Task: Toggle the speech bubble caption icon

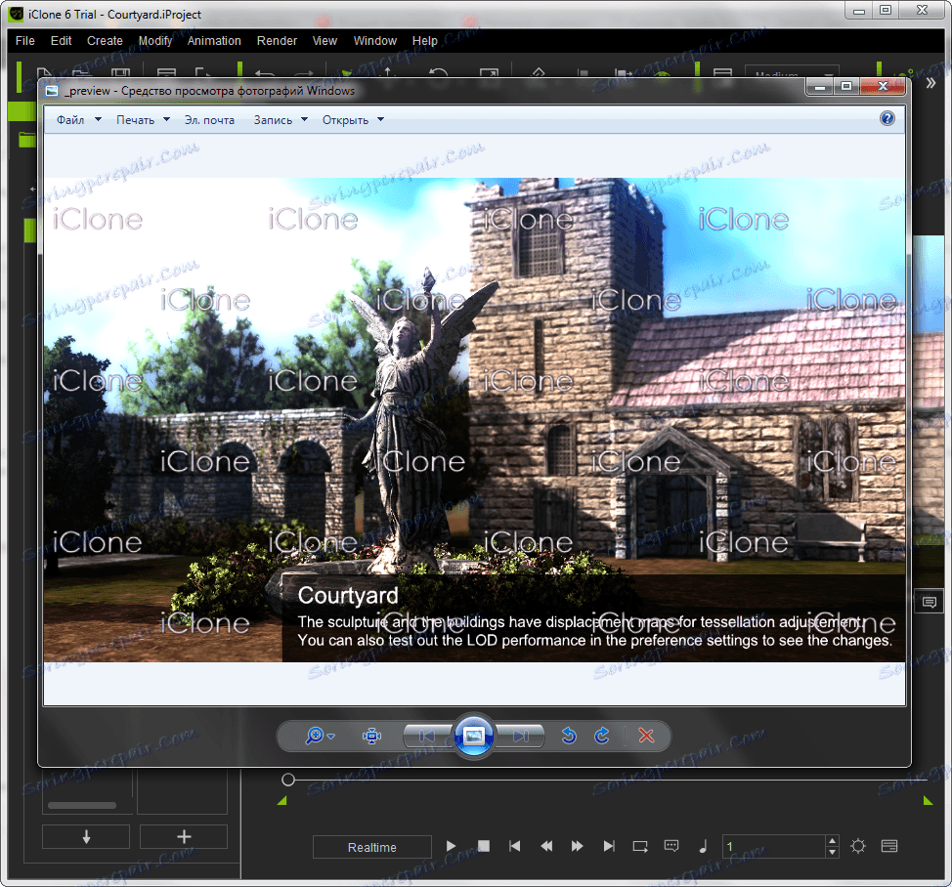Action: coord(671,846)
